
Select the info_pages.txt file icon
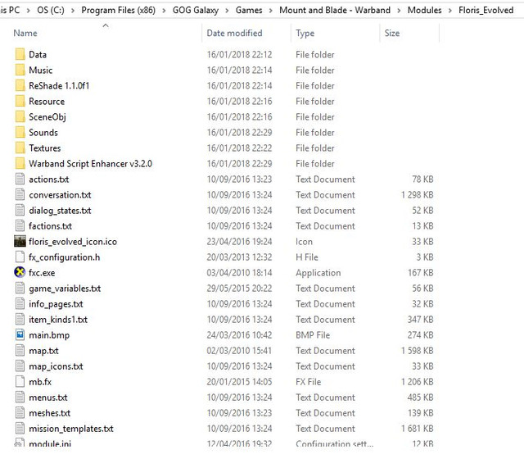20,304
